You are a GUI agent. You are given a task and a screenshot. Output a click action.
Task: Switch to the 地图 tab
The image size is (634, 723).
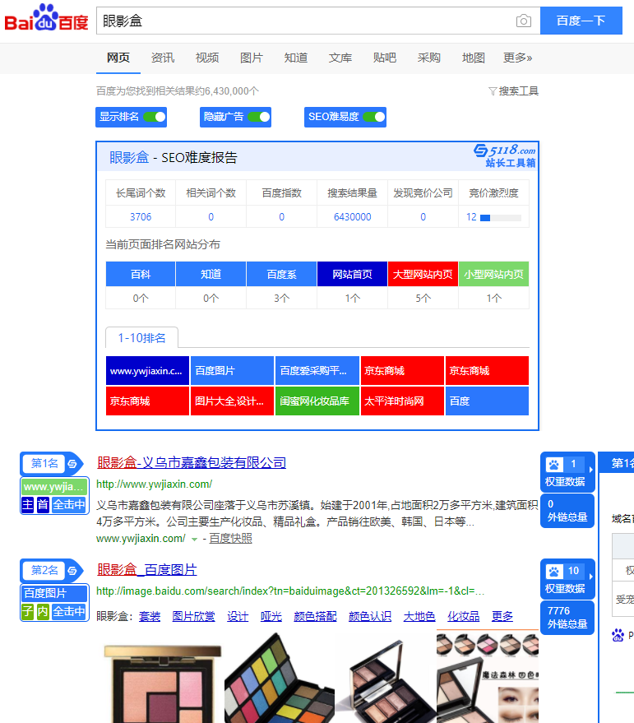[x=473, y=58]
